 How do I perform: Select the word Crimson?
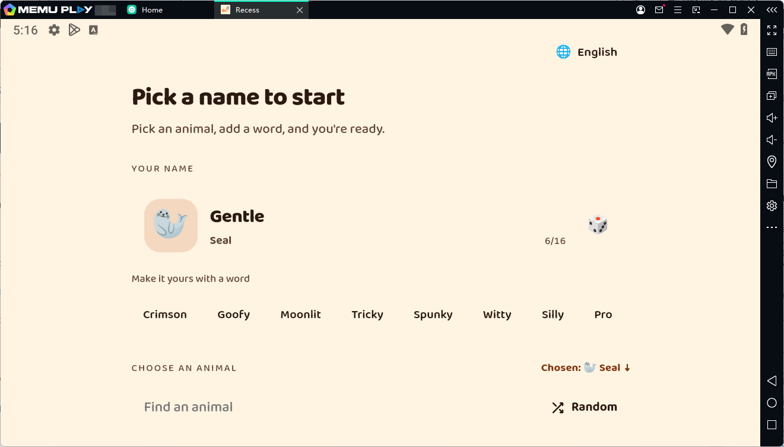tap(165, 315)
